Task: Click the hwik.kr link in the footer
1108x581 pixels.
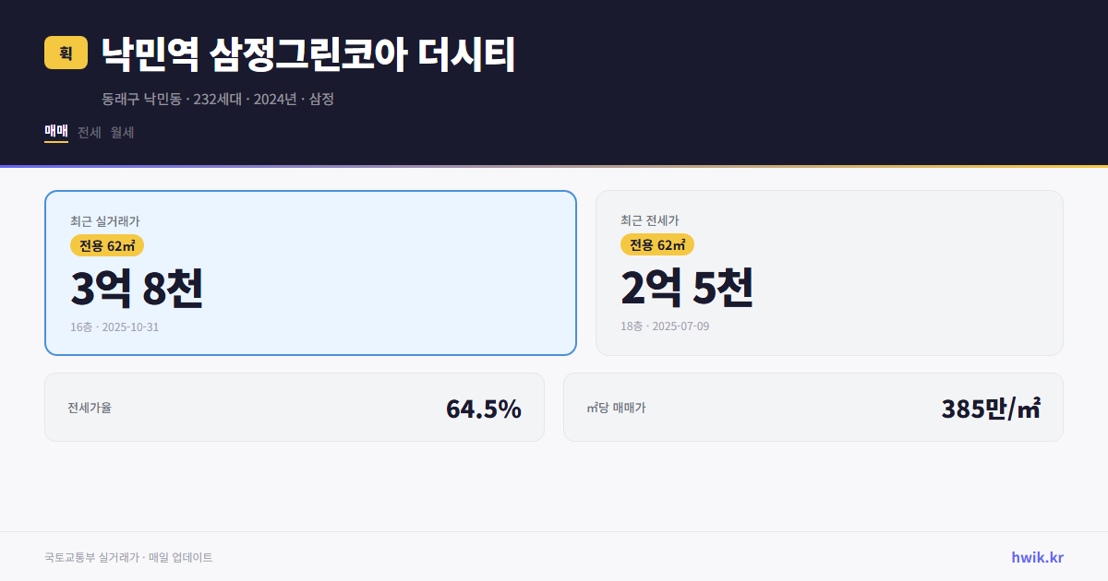Action: [x=1036, y=557]
